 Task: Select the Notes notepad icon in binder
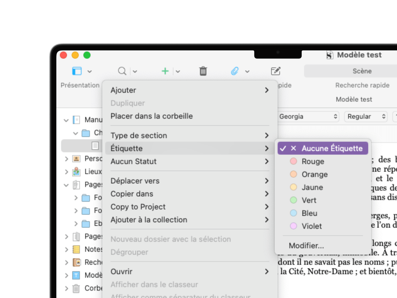coord(76,249)
